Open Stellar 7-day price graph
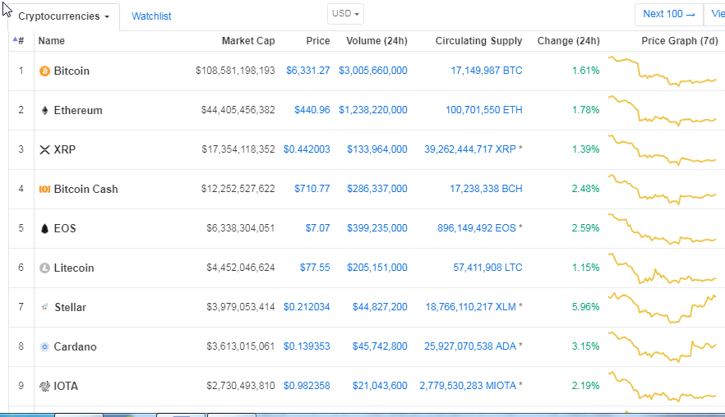This screenshot has width=725, height=417. pyautogui.click(x=663, y=307)
